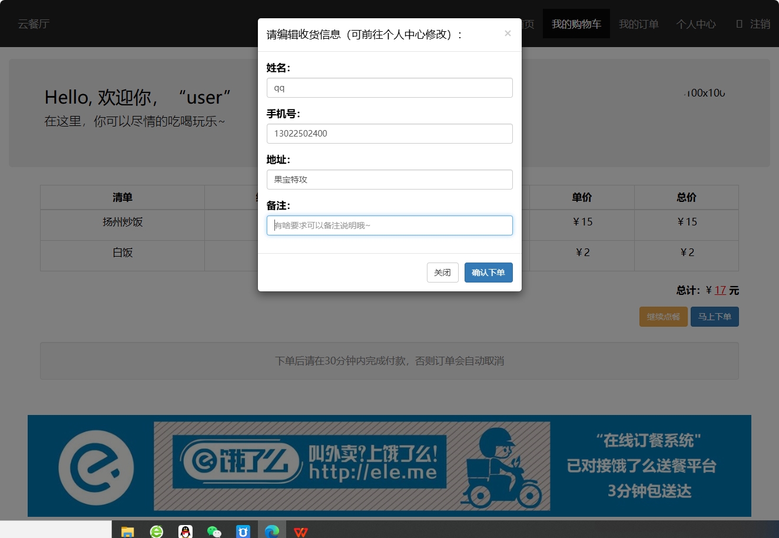Click the yellow 继续点餐 button

coord(663,316)
